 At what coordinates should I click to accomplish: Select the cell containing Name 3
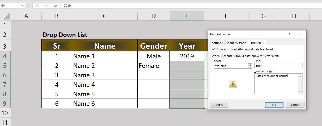point(105,75)
